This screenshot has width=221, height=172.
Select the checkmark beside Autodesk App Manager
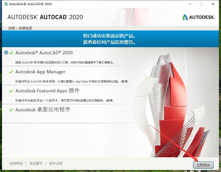11,72
